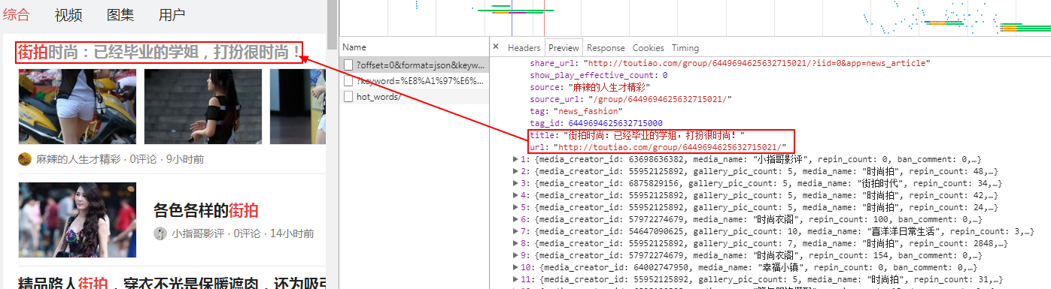Click url: "http://toutiao.com/group/..." JSON line
1051x289 pixels.
pyautogui.click(x=658, y=147)
